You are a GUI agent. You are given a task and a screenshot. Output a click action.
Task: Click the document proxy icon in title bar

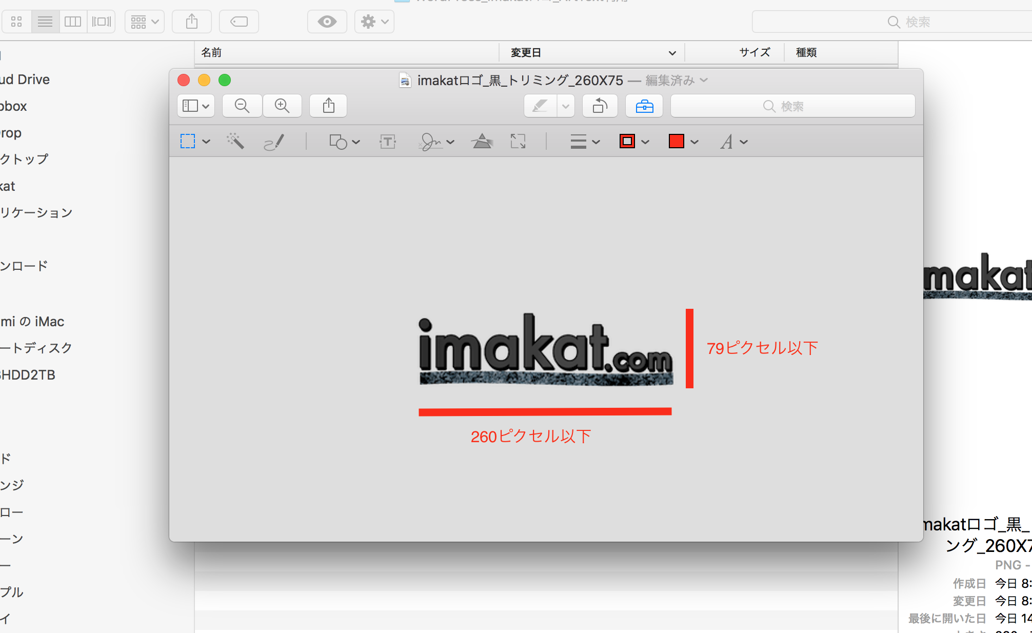click(x=405, y=81)
